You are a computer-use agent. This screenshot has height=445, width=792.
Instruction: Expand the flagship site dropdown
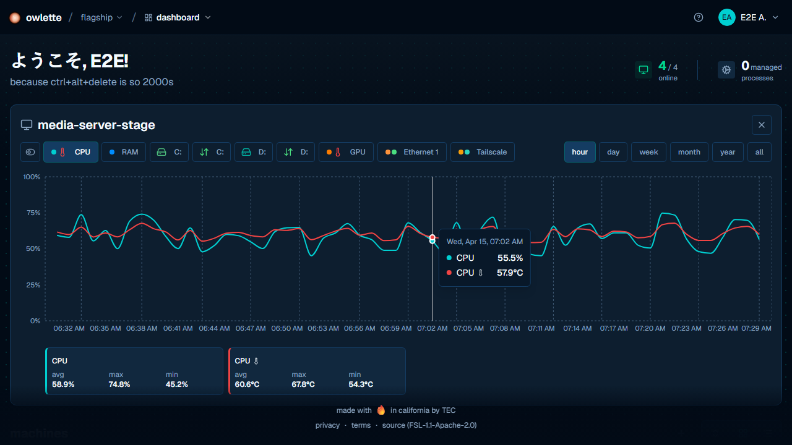[101, 17]
